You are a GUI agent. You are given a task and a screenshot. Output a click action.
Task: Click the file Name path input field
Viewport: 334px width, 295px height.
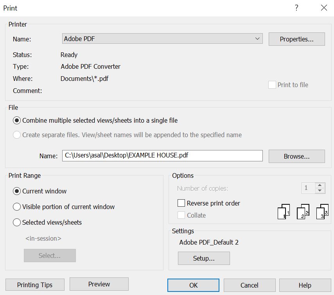pyautogui.click(x=162, y=156)
